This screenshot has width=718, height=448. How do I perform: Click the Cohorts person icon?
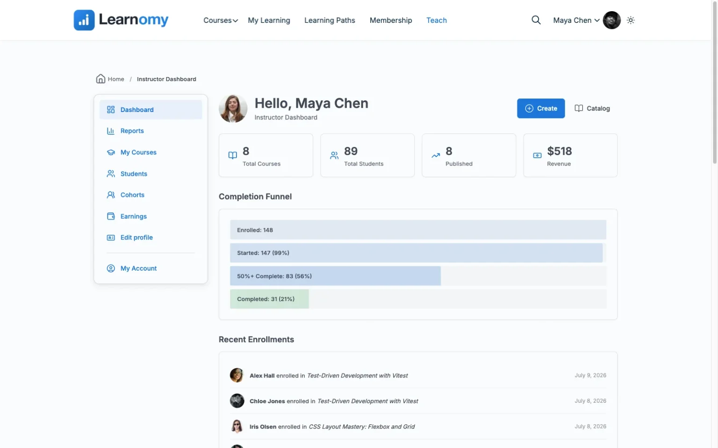(x=111, y=195)
